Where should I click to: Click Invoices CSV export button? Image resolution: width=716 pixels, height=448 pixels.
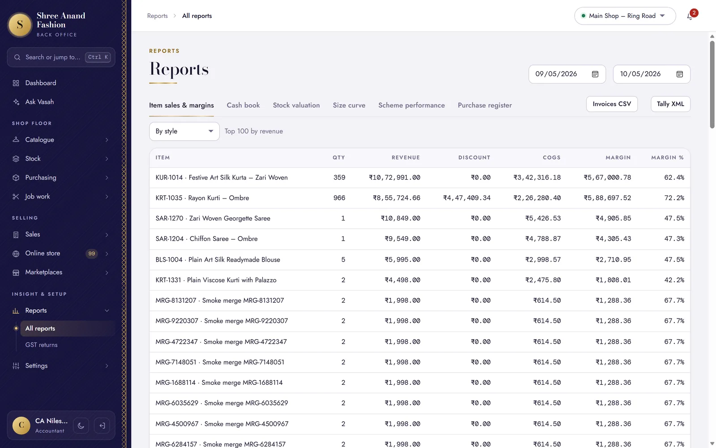612,104
